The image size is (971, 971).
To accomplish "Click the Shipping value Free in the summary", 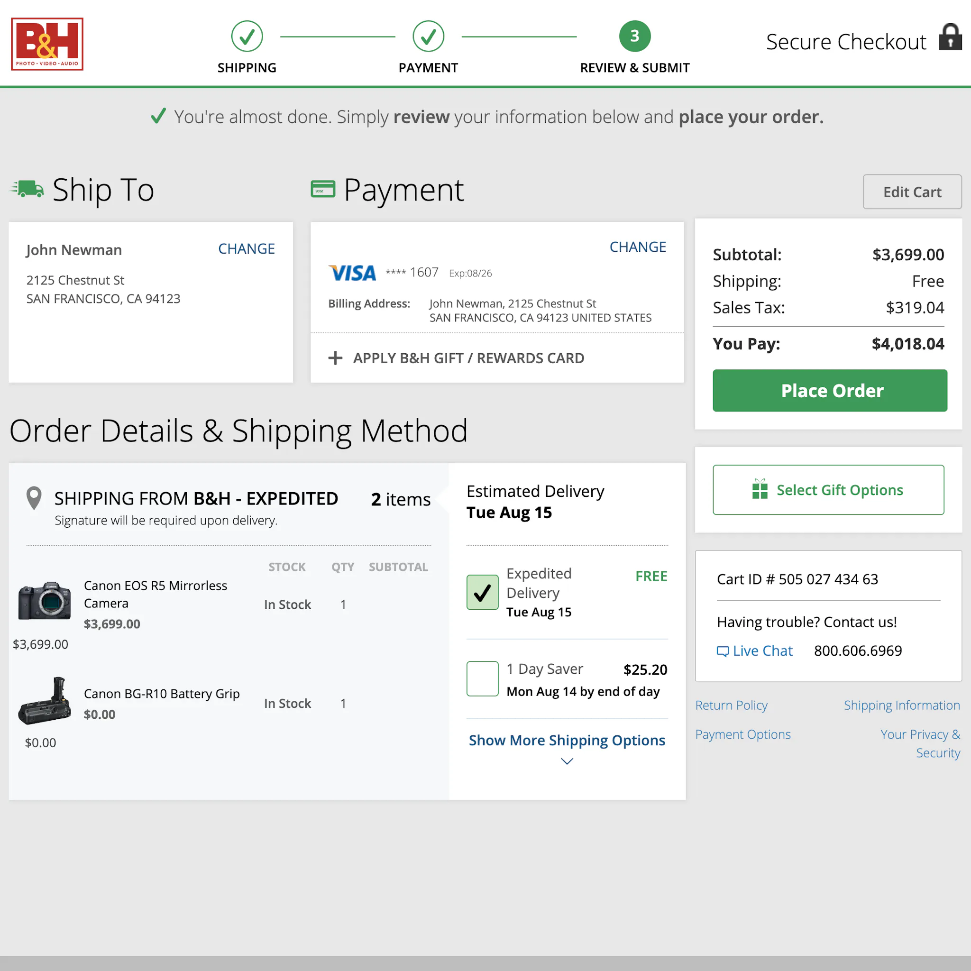I will 928,281.
